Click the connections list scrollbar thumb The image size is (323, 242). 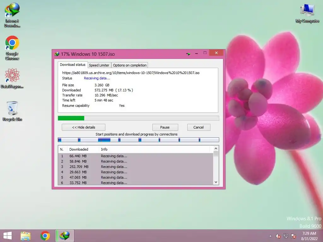pyautogui.click(x=216, y=154)
